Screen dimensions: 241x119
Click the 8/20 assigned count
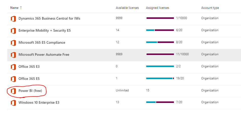[179, 42]
